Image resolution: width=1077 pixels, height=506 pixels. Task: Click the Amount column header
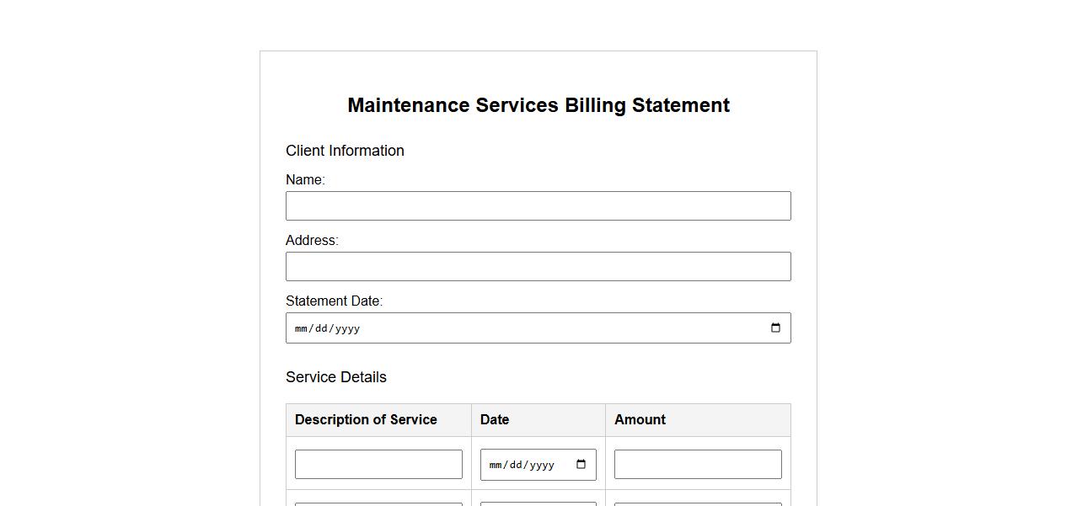point(640,420)
